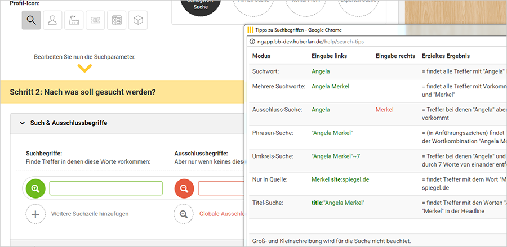This screenshot has height=247, width=507.
Task: Pick the factory profile icon
Action: [x=74, y=20]
